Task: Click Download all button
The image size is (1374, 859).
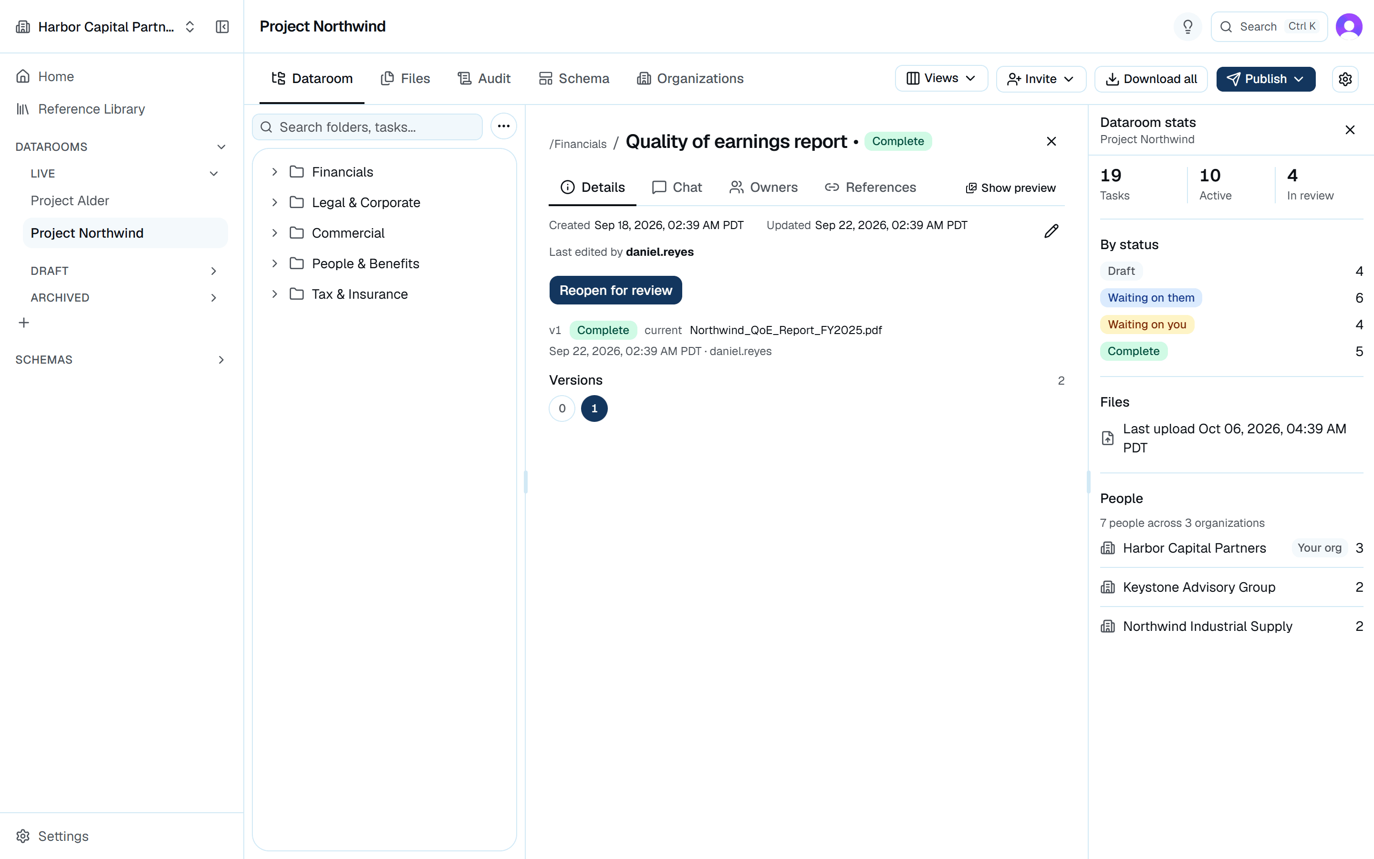Action: coord(1151,79)
